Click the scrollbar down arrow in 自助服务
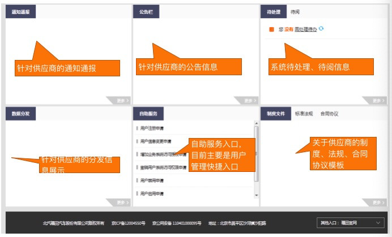The image size is (392, 237). [256, 194]
